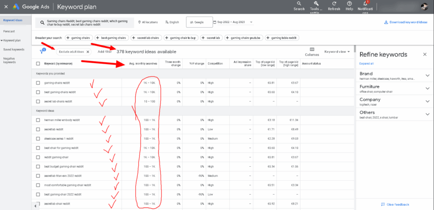Click keyword 'best gaming chair 2022 reddit'
Viewport: 434px width, 210px height.
[63, 194]
